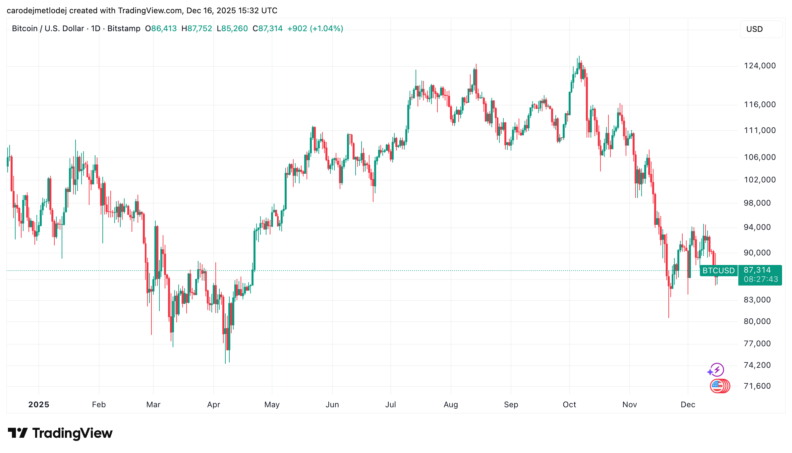Click the TradingView logo at bottom left
792x453 pixels.
click(60, 433)
